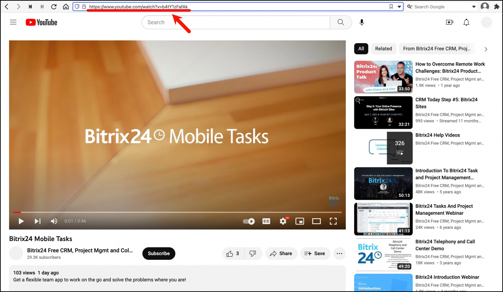Screen dimensions: 503x292
Task: Open the more actions three-dot menu
Action: click(340, 254)
